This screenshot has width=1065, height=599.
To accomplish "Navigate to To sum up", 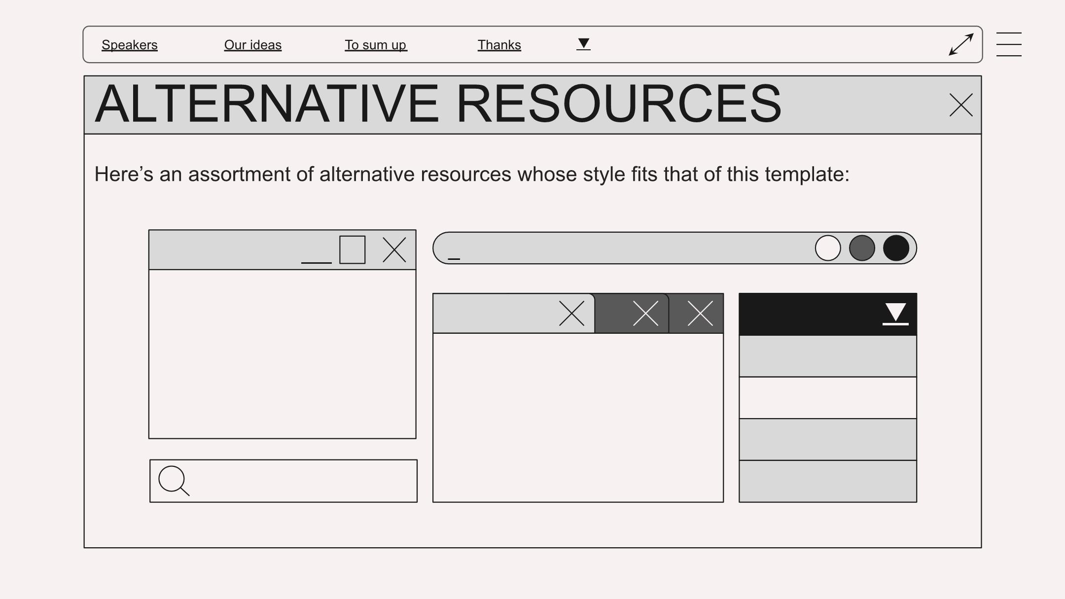I will [376, 45].
